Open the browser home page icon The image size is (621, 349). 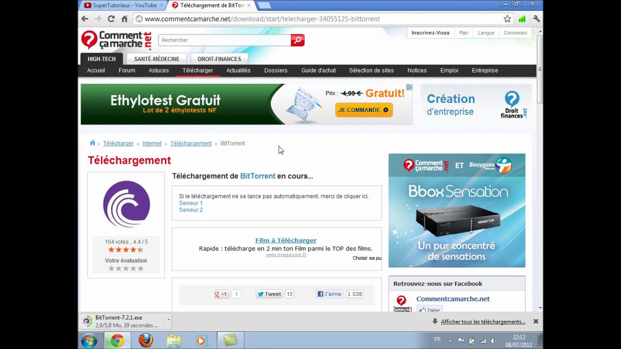tap(124, 19)
